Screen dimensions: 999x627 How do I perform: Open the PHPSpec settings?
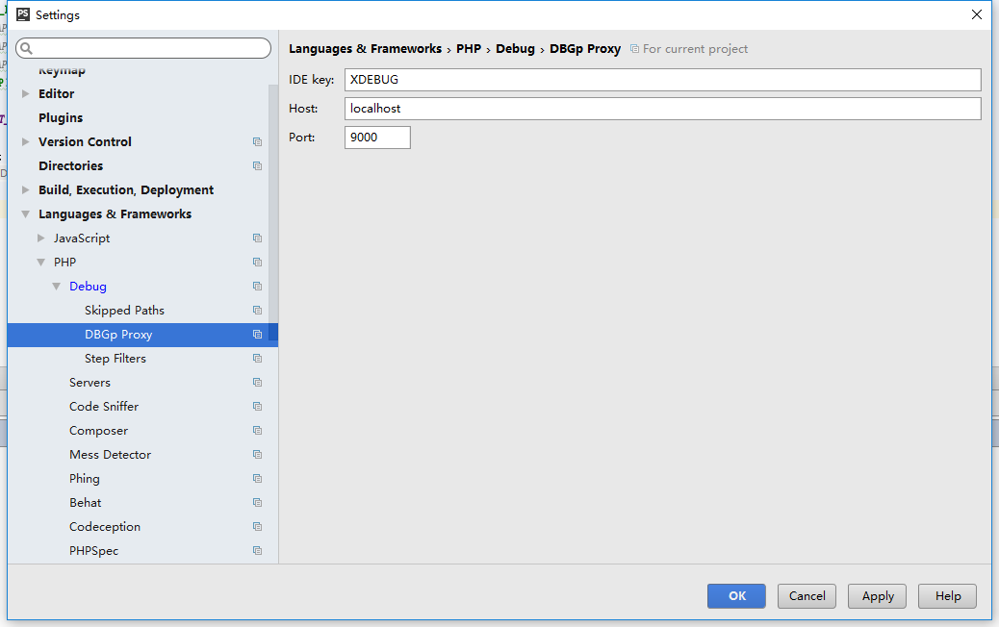93,551
